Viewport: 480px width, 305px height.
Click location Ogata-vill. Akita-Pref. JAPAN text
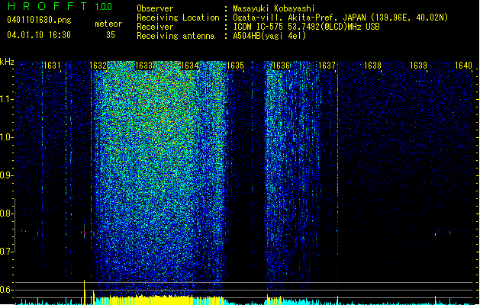pyautogui.click(x=340, y=18)
